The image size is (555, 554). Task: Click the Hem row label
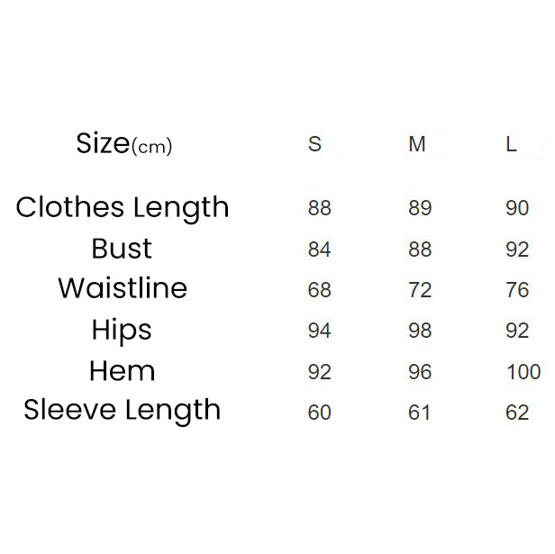click(123, 371)
